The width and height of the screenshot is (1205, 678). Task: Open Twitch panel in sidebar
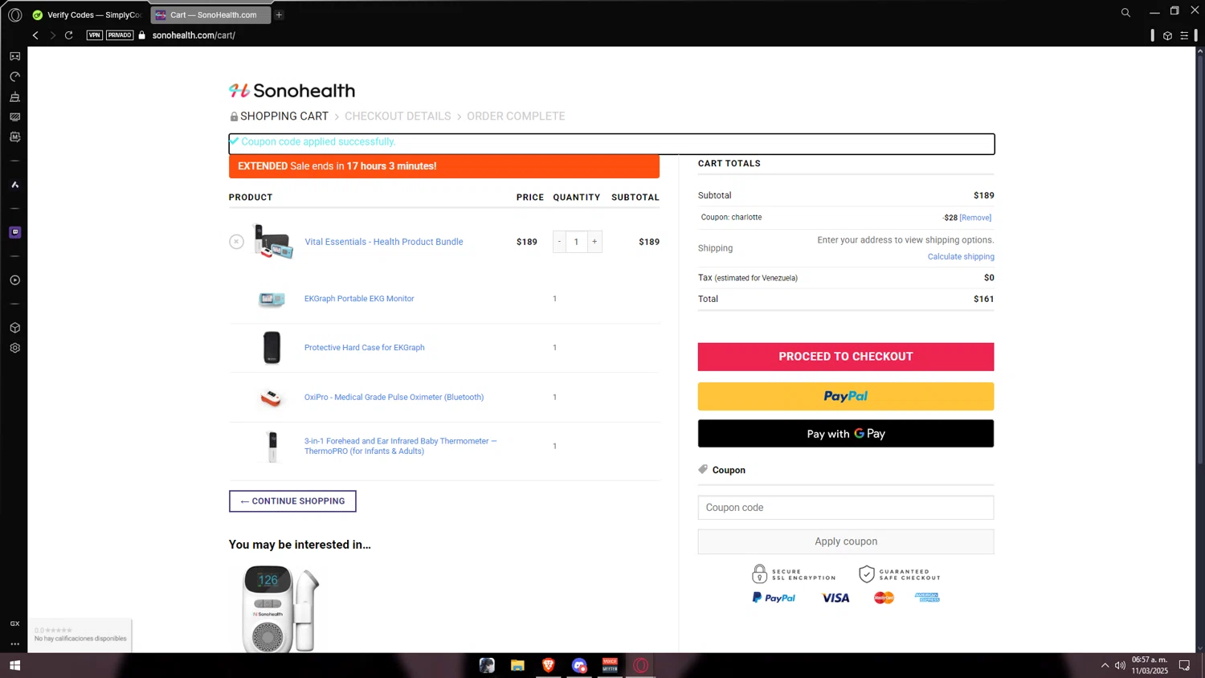[14, 232]
